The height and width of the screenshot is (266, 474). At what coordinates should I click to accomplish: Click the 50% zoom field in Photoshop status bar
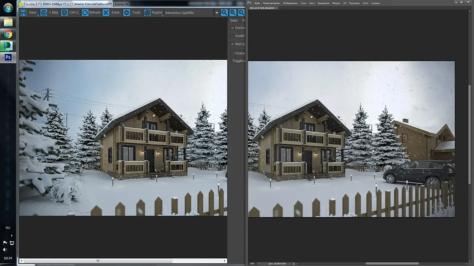[x=252, y=264]
